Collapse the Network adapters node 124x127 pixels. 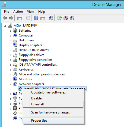(x=10, y=84)
